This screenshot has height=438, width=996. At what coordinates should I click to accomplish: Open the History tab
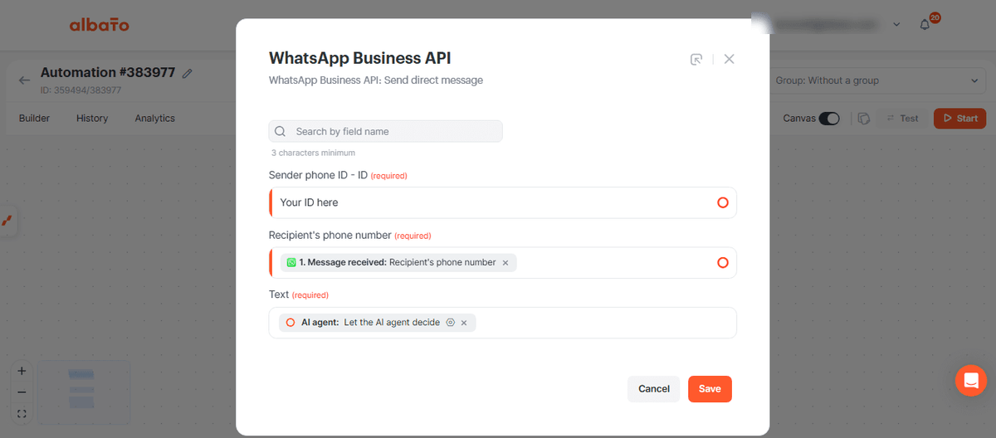coord(92,119)
